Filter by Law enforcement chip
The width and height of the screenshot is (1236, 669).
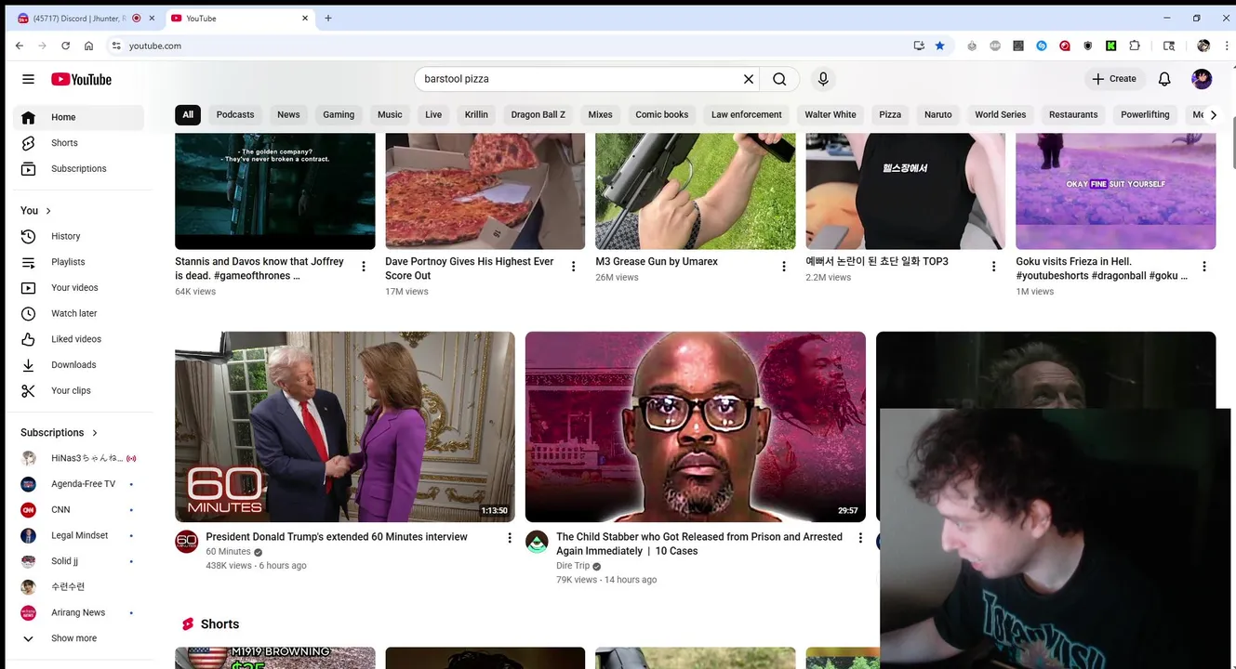click(746, 114)
